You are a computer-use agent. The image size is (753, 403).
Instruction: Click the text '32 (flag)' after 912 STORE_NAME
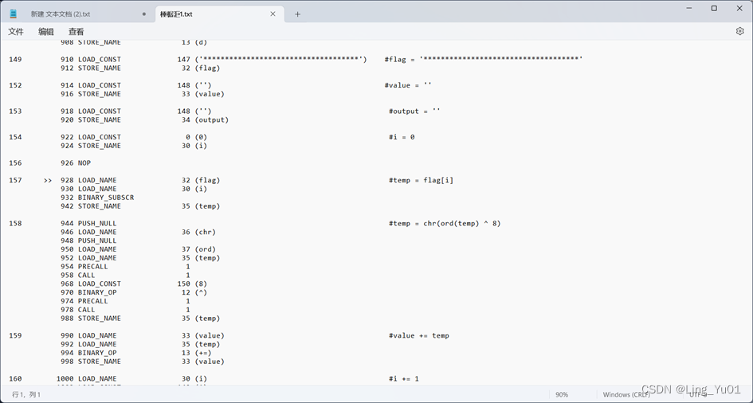click(x=201, y=68)
